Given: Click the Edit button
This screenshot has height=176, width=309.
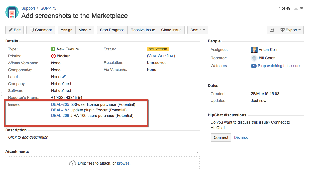Looking at the screenshot, I should [x=14, y=30].
